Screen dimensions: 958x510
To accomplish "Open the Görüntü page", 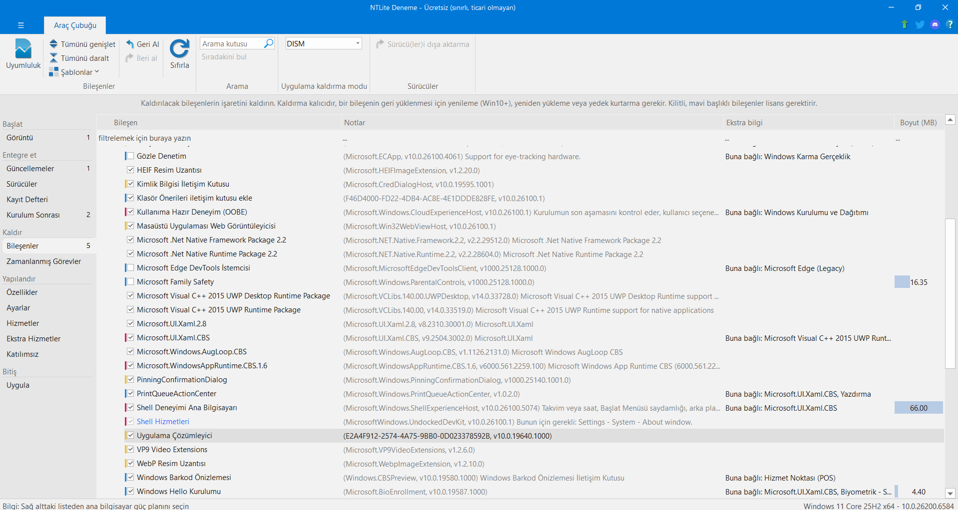I will click(x=47, y=138).
